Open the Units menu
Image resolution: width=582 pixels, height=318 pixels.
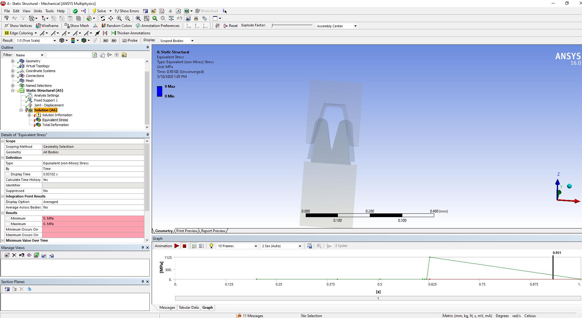pyautogui.click(x=38, y=11)
